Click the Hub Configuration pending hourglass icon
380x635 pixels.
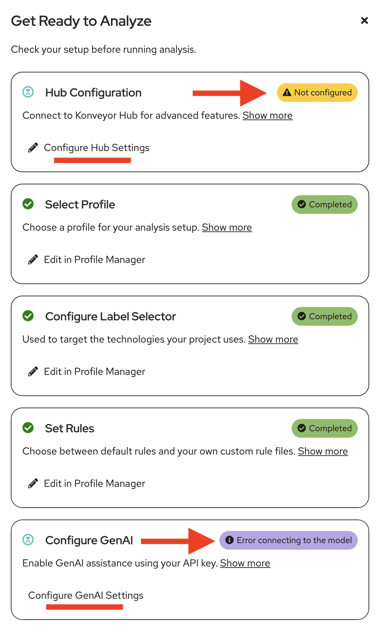[28, 92]
